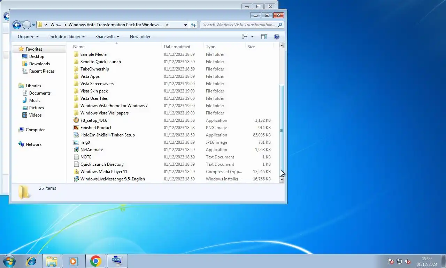Screen dimensions: 446x268
Task: Select Favorites in the navigation pane
Action: [x=34, y=49]
